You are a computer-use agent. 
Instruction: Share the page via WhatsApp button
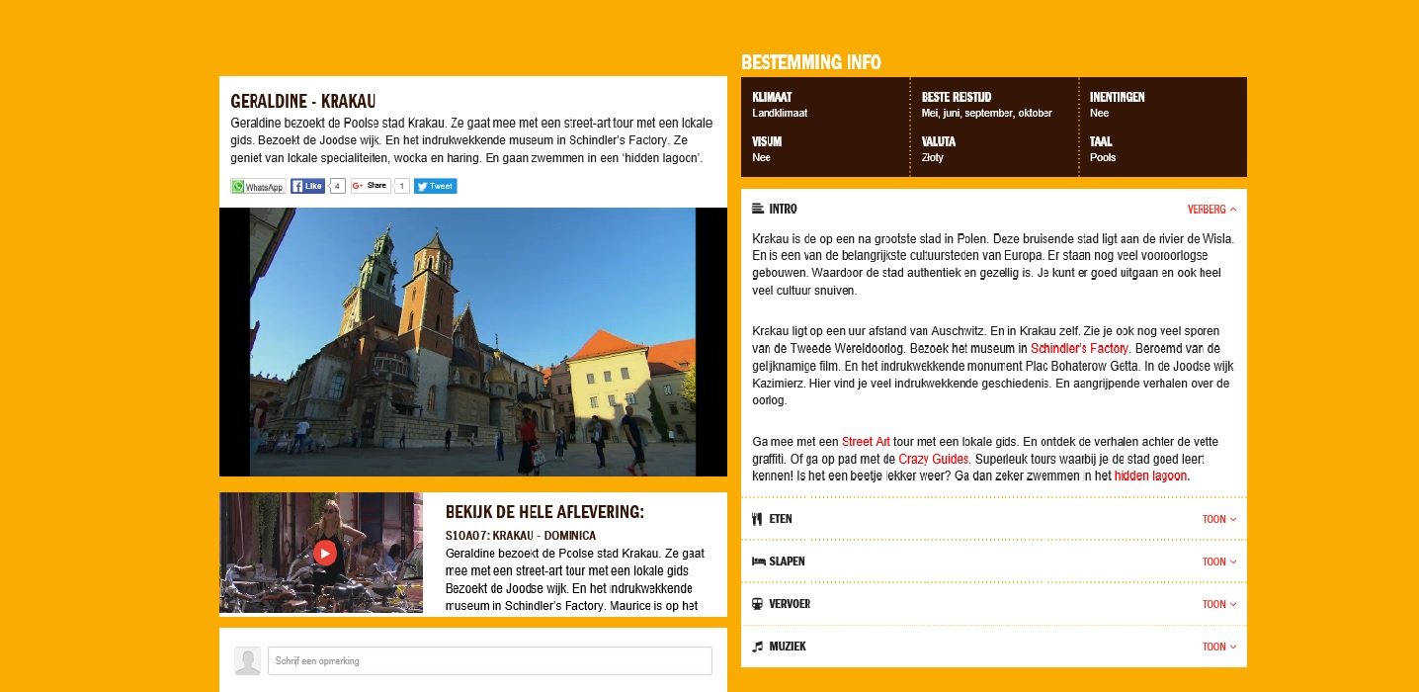(x=258, y=186)
